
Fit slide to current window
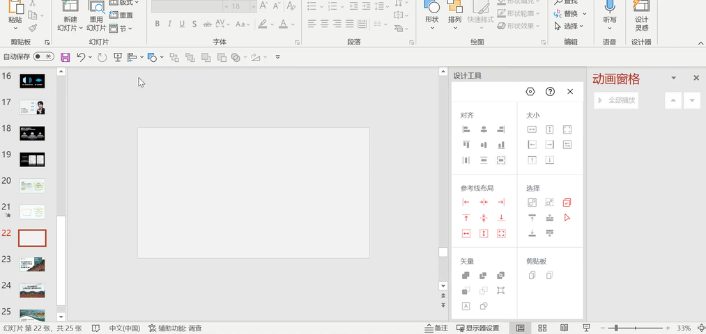click(700, 328)
